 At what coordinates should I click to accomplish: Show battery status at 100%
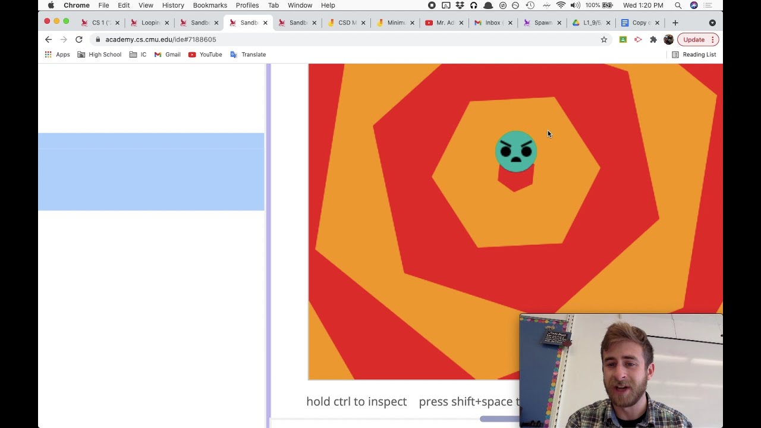(600, 5)
